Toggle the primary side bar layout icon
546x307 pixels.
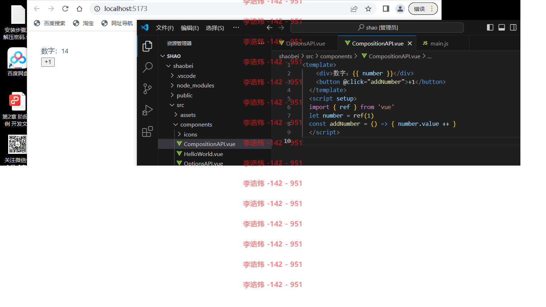click(490, 27)
